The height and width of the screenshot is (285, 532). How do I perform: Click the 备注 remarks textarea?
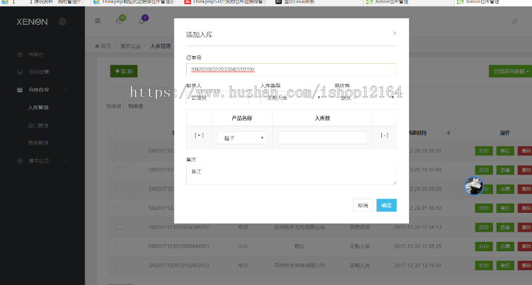pyautogui.click(x=291, y=175)
